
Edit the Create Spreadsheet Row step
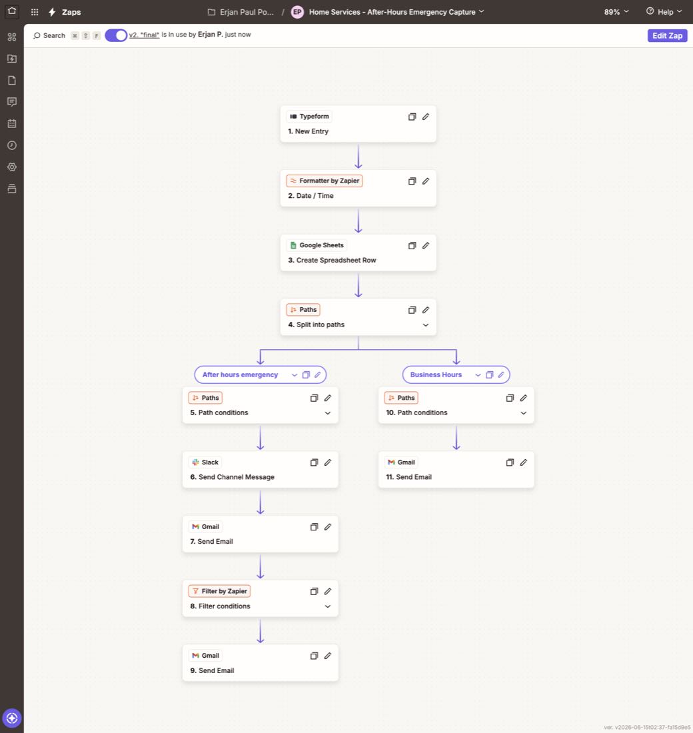[426, 246]
